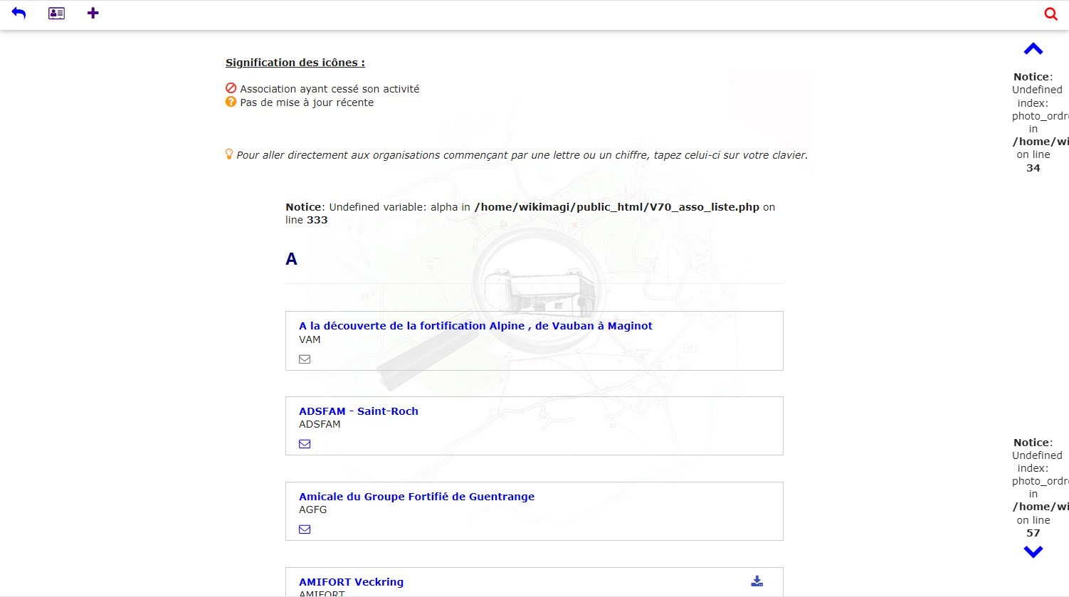Click the purple plus icon
Screen dimensions: 1069x597
(93, 14)
